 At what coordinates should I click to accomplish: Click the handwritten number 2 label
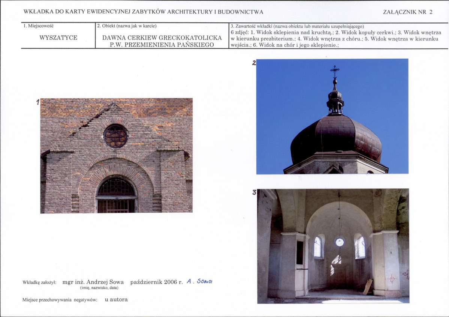coord(254,63)
